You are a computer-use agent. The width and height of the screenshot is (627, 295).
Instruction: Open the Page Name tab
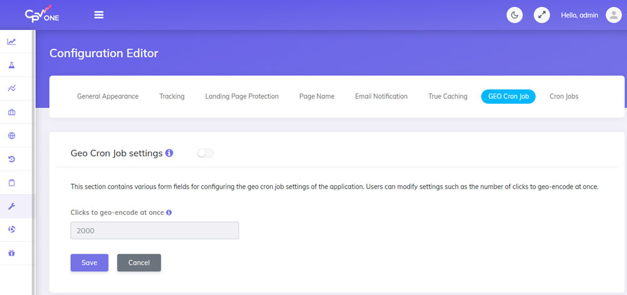click(x=317, y=96)
